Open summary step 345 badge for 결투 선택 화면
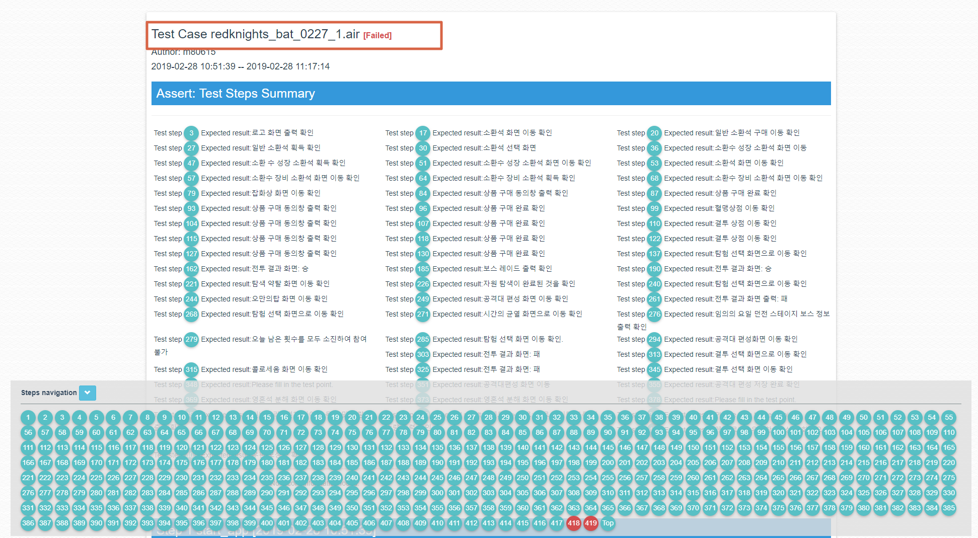This screenshot has width=978, height=538. 654,369
